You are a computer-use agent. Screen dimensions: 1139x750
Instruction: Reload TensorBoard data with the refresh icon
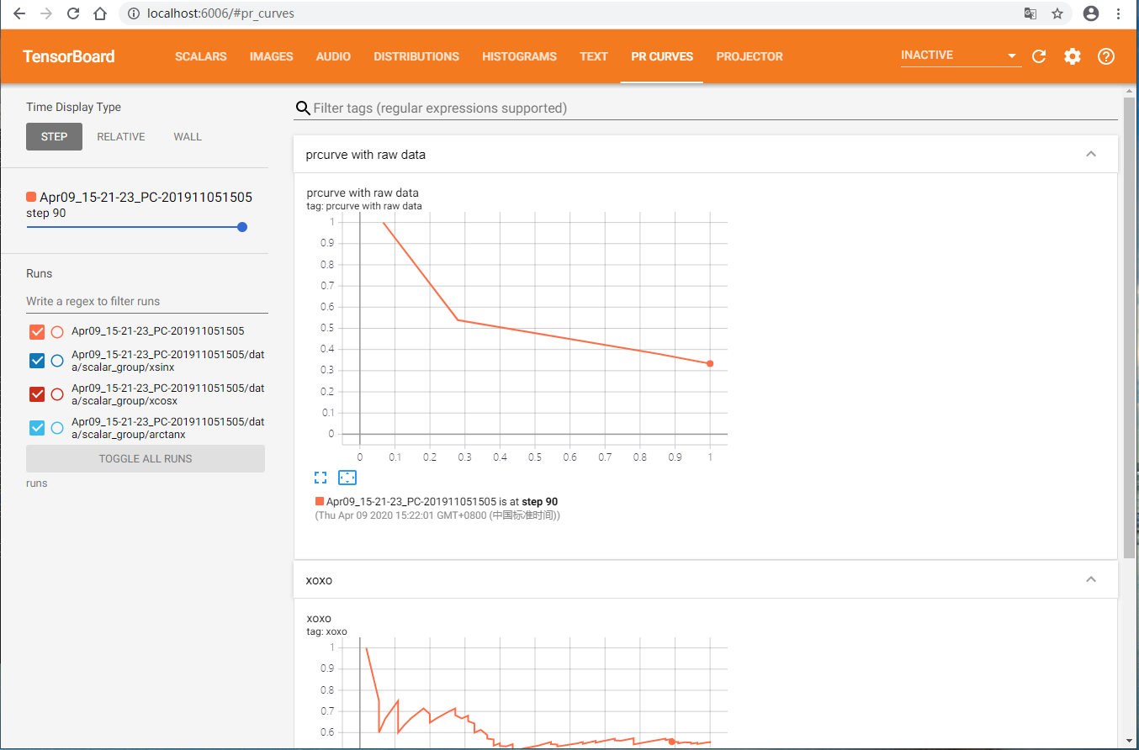tap(1039, 56)
